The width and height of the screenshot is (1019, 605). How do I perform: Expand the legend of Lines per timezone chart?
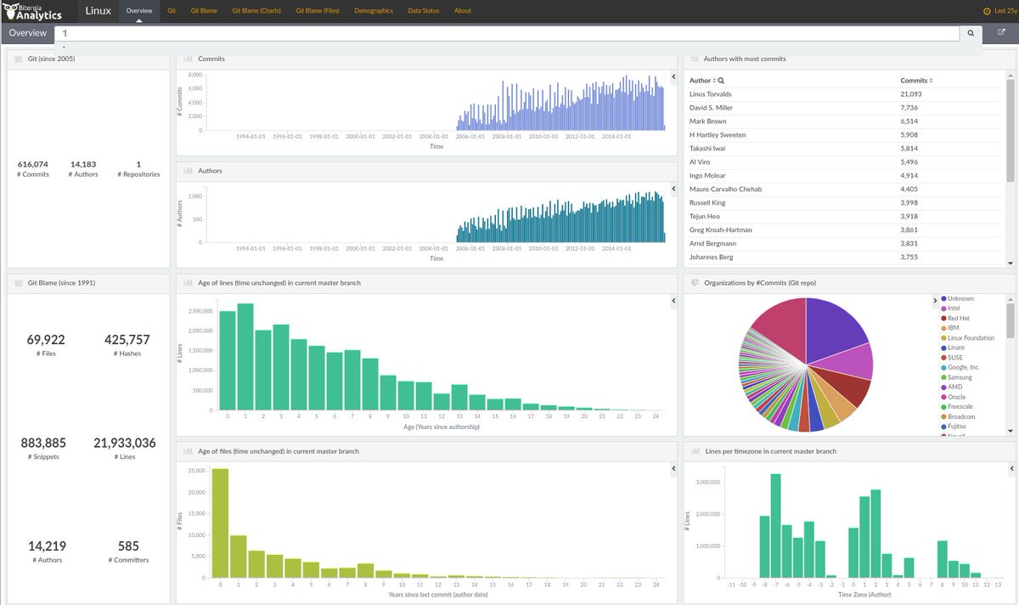1011,469
